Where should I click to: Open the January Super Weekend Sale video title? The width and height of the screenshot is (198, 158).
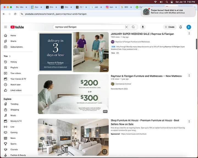click(x=142, y=34)
